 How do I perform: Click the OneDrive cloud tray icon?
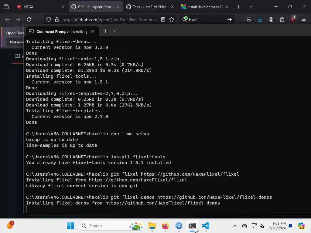point(244,226)
